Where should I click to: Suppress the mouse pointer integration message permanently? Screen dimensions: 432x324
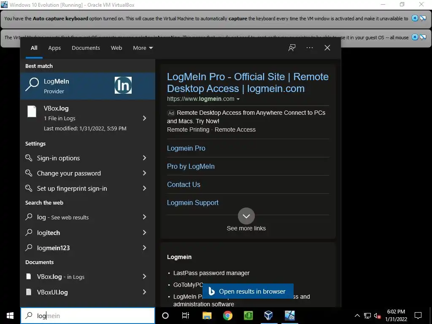point(423,37)
